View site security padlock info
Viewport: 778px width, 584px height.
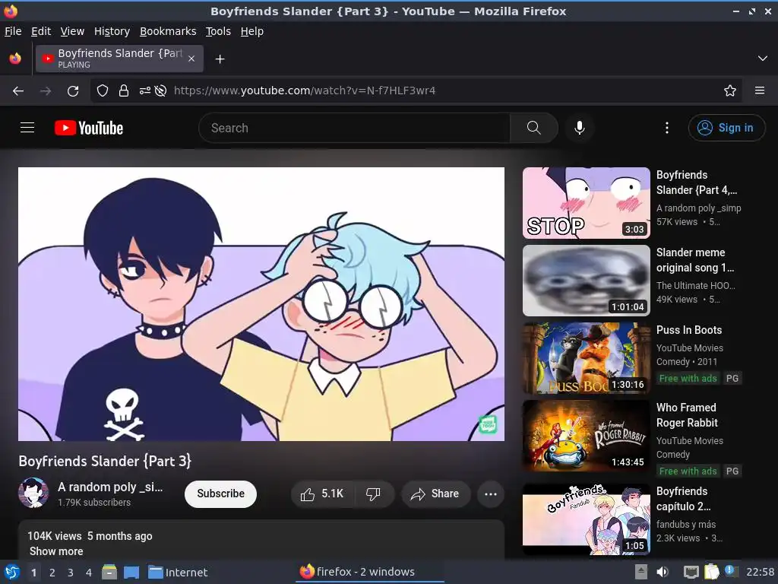124,91
